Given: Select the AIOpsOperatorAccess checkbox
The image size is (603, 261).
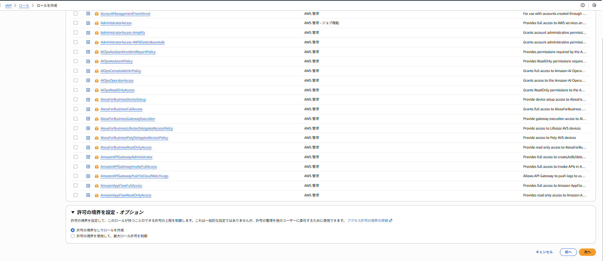Looking at the screenshot, I should pos(76,80).
